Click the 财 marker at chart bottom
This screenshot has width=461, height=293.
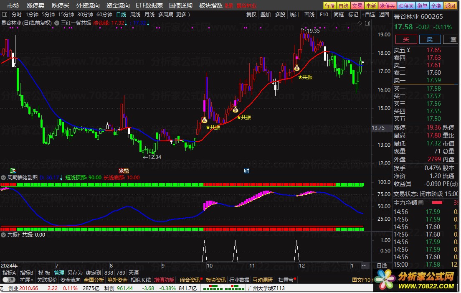(246, 171)
